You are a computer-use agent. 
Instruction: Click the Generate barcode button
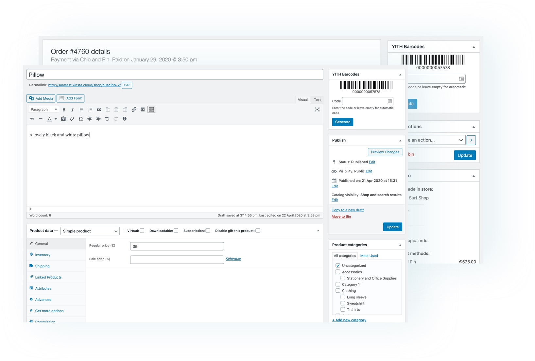coord(342,122)
